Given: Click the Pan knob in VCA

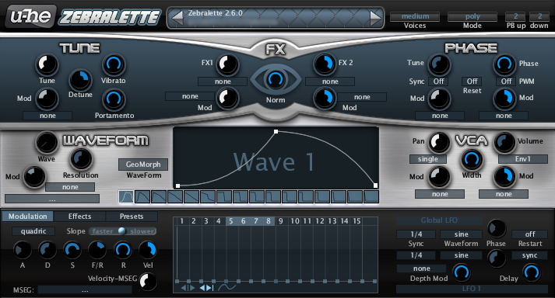Looking at the screenshot, I should click(439, 142).
